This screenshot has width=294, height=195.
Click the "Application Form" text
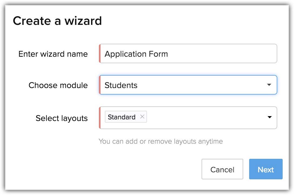pyautogui.click(x=136, y=54)
